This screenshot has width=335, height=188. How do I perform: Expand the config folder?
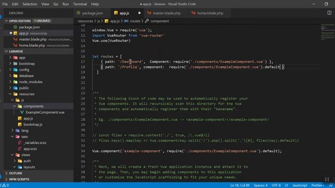(x=10, y=69)
